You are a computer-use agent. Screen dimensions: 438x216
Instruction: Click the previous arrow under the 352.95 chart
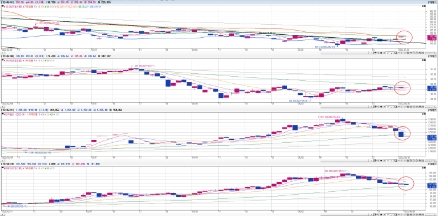pos(378,53)
